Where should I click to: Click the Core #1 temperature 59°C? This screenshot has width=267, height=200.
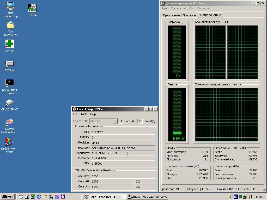(113, 186)
